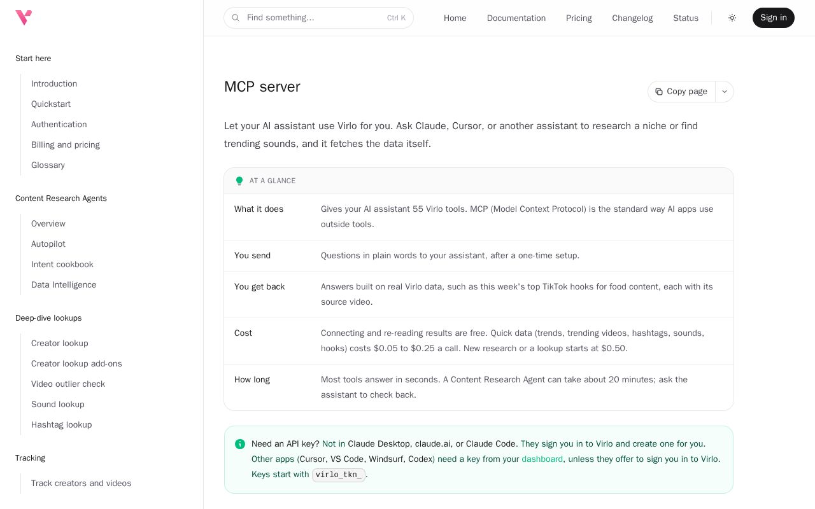Click the "Cost" row label
815x509 pixels.
click(x=243, y=333)
